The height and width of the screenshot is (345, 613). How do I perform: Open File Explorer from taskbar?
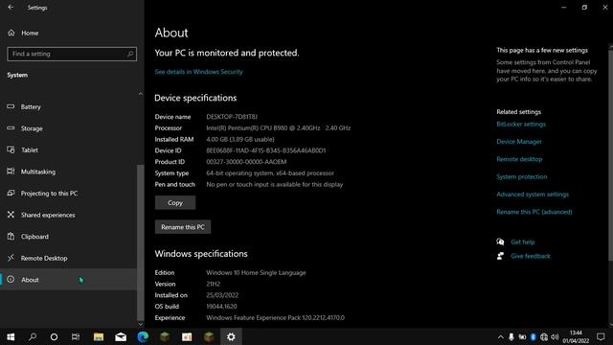(99, 336)
